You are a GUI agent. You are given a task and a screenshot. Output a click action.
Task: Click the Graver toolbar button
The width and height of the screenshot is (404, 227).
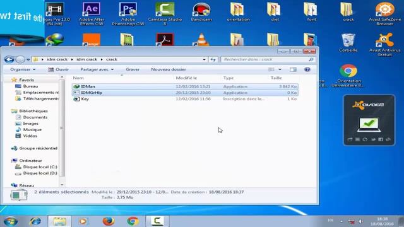point(133,69)
